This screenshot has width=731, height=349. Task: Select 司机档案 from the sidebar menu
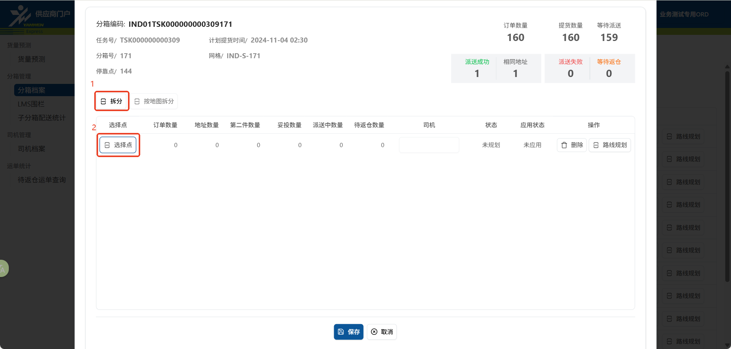coord(32,149)
